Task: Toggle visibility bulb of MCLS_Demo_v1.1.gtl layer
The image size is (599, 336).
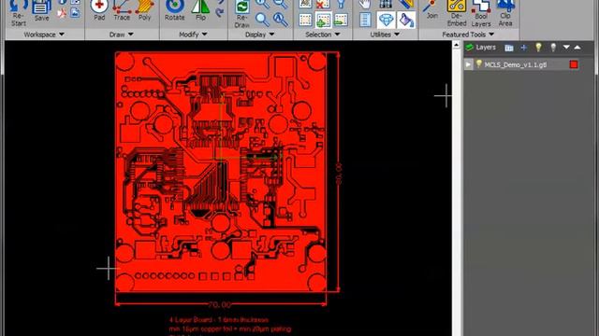Action: pyautogui.click(x=478, y=64)
